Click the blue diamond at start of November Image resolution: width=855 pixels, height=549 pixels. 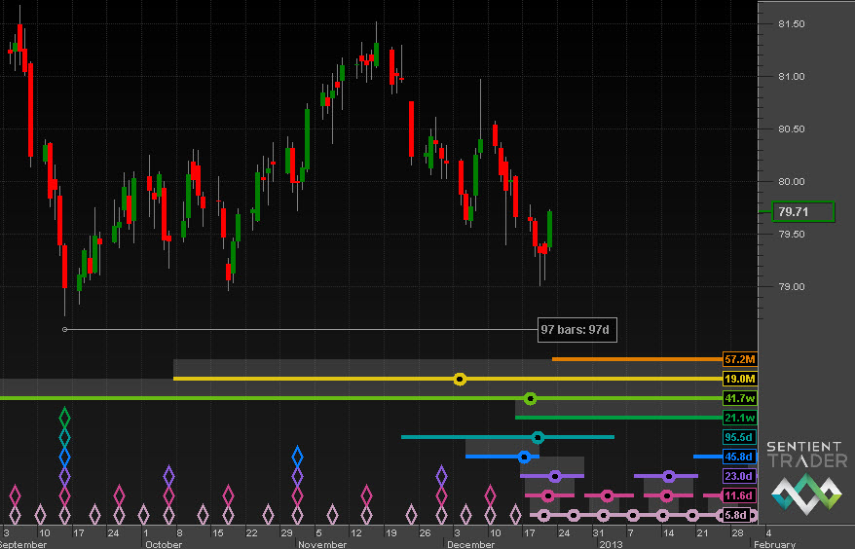point(298,456)
